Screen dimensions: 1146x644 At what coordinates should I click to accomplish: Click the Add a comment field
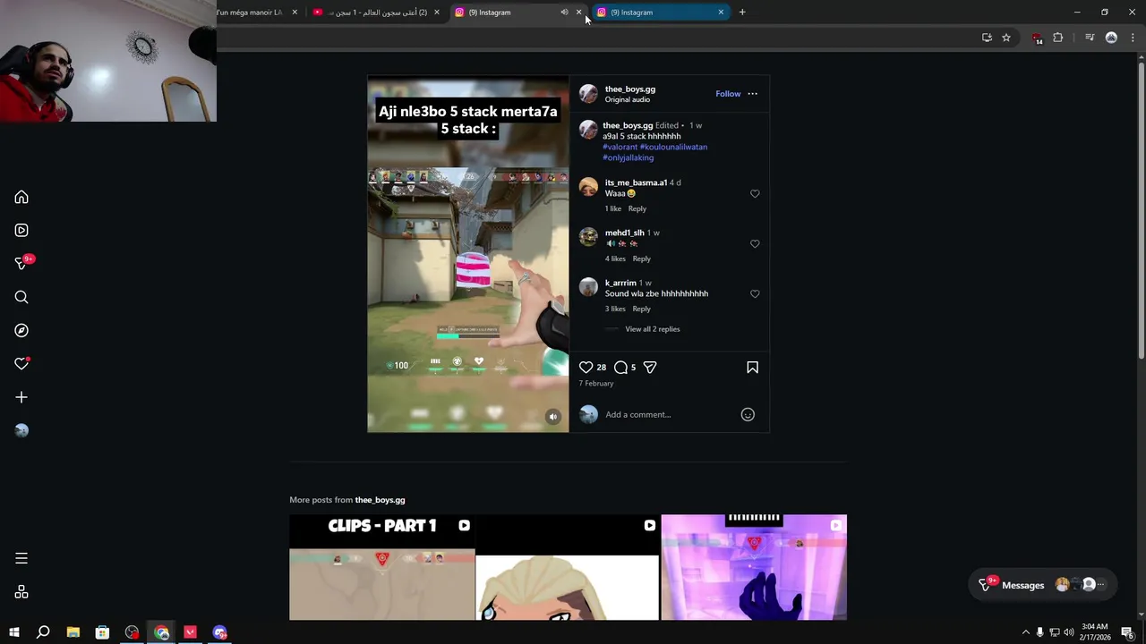(669, 414)
